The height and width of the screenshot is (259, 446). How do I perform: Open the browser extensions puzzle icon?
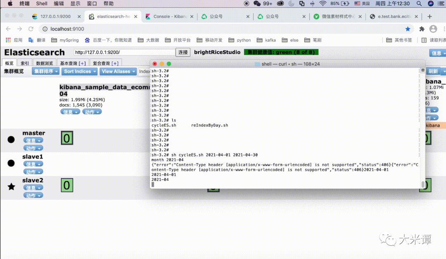tap(422, 29)
